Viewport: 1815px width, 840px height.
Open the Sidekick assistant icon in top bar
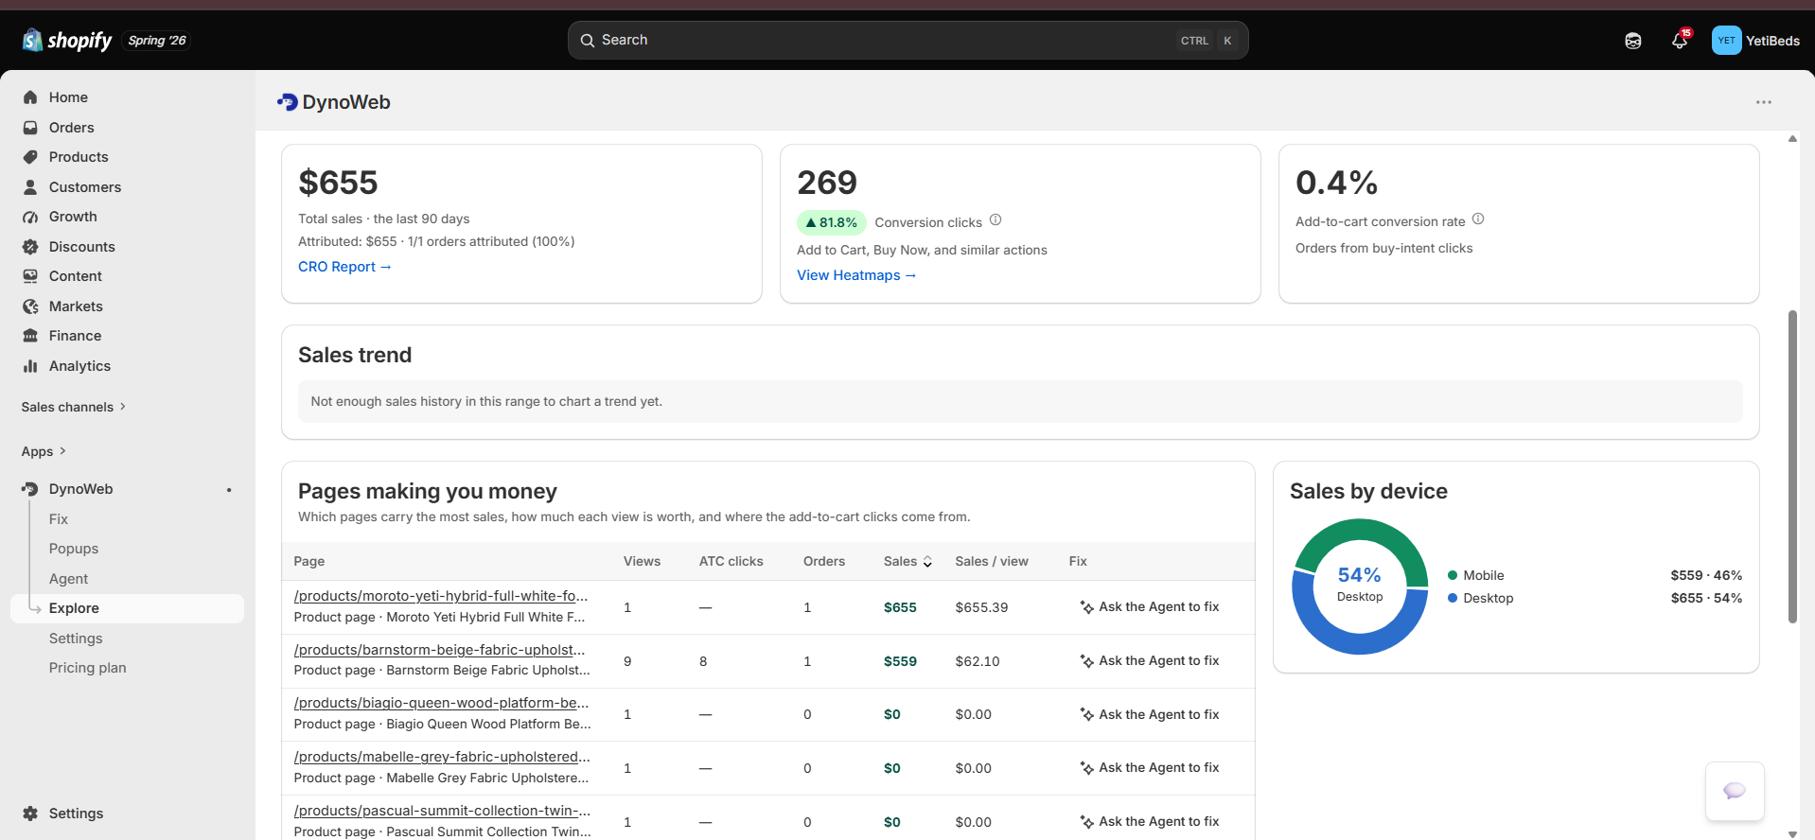[1633, 41]
